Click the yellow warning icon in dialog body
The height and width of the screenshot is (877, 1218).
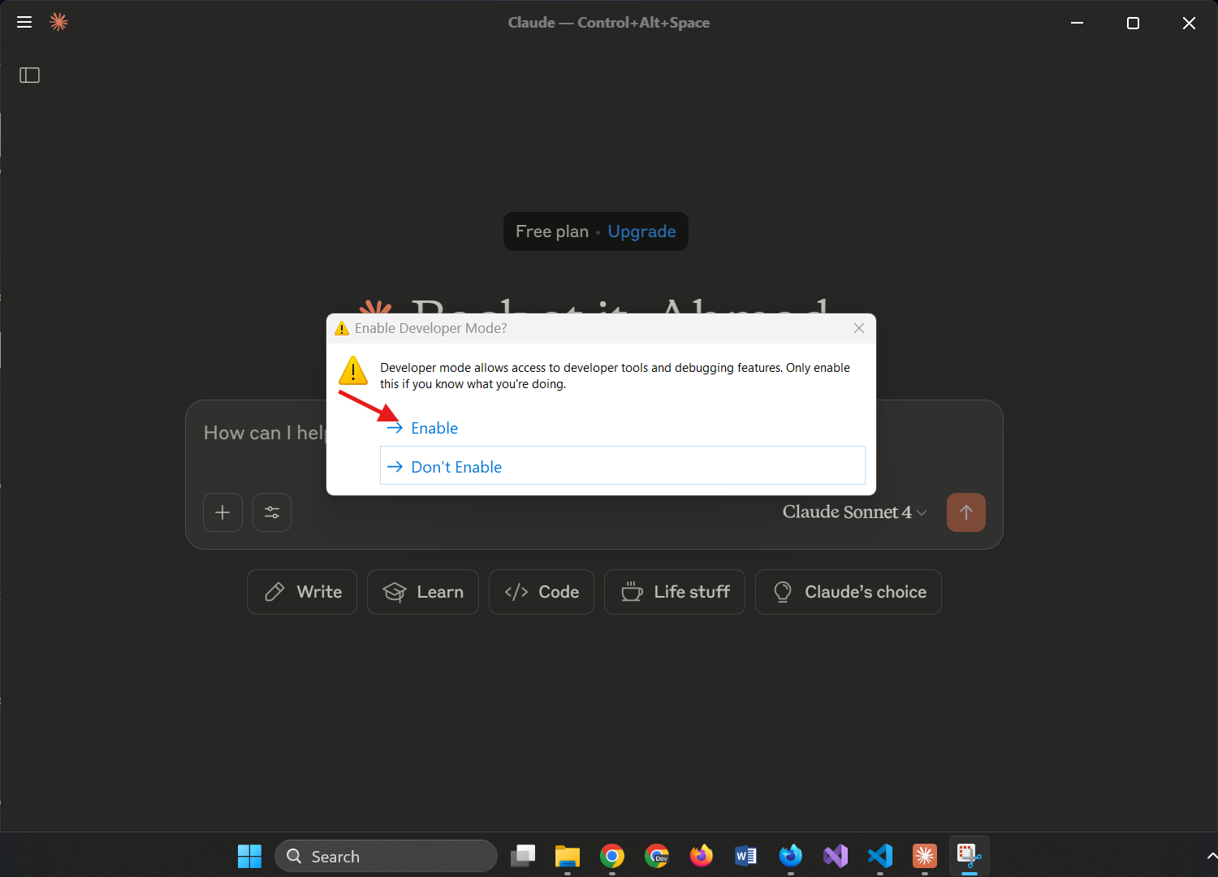353,370
